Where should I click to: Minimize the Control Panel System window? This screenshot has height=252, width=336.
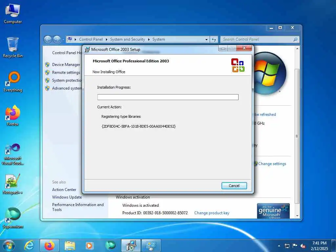coord(271,28)
